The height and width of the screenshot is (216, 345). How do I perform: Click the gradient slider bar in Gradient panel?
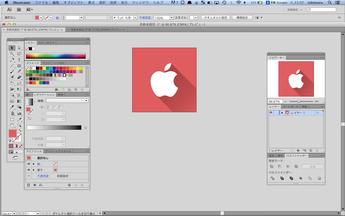point(54,127)
